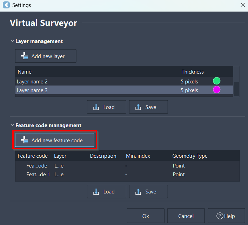Collapse the Layer management section
This screenshot has height=225, width=248.
click(12, 41)
